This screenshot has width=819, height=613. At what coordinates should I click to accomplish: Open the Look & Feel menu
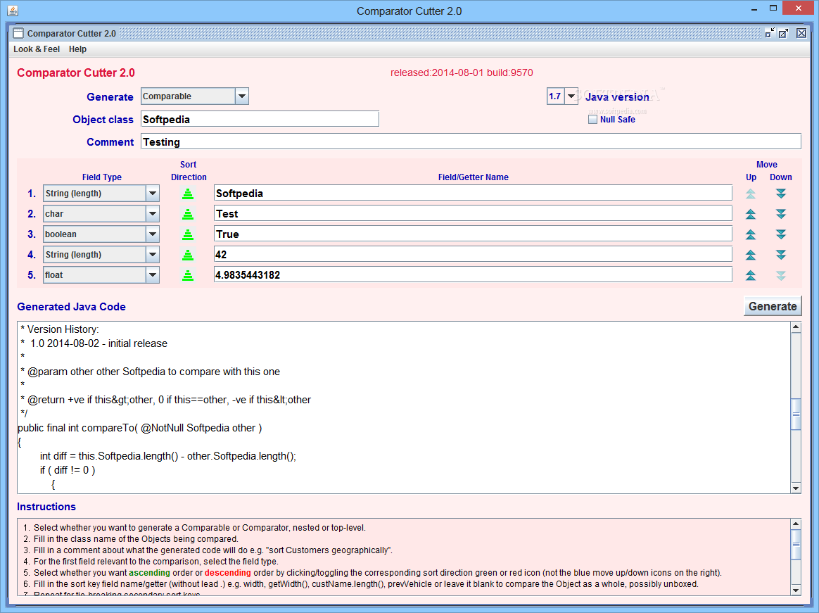coord(37,49)
